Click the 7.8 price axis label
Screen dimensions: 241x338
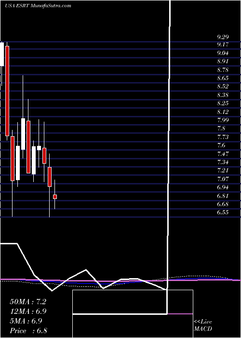[x=221, y=129]
